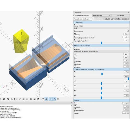The width and height of the screenshot is (130, 130).
Task: Click the p5 value spin box
Action: pos(126,91)
